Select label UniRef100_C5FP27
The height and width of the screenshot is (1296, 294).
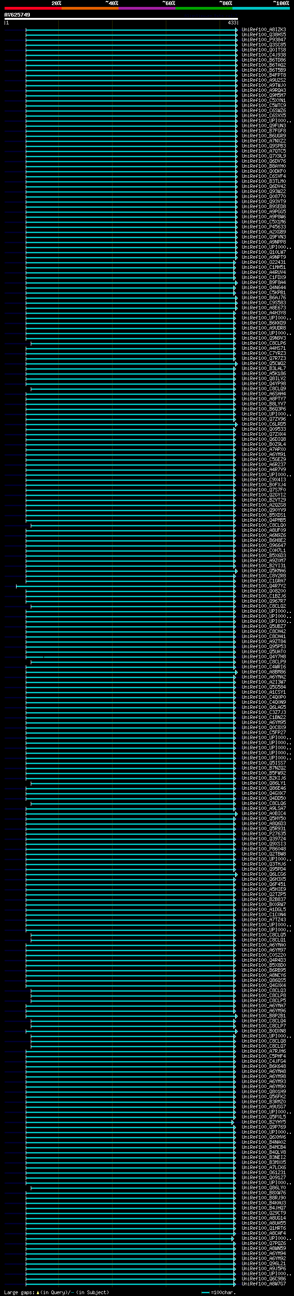pos(264,732)
